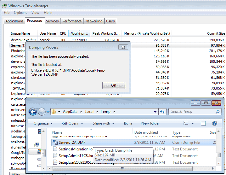The width and height of the screenshot is (226, 175).
Task: Sort by Peak Working Set column
Action: (x=106, y=33)
